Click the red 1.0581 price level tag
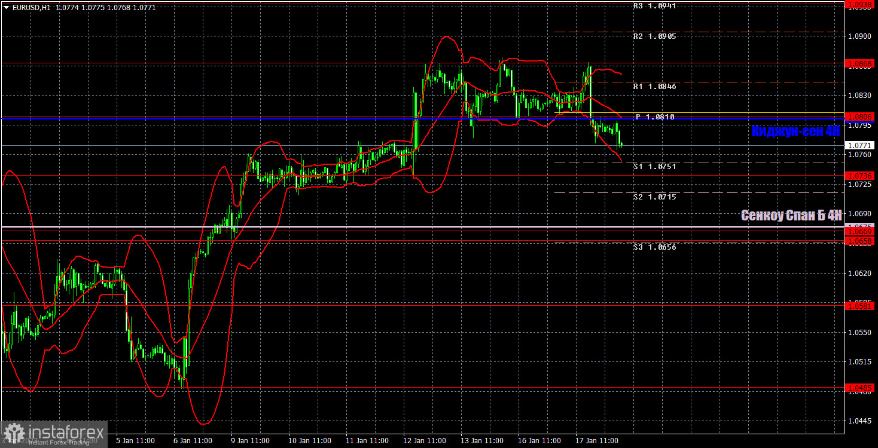Image resolution: width=878 pixels, height=448 pixels. tap(860, 306)
